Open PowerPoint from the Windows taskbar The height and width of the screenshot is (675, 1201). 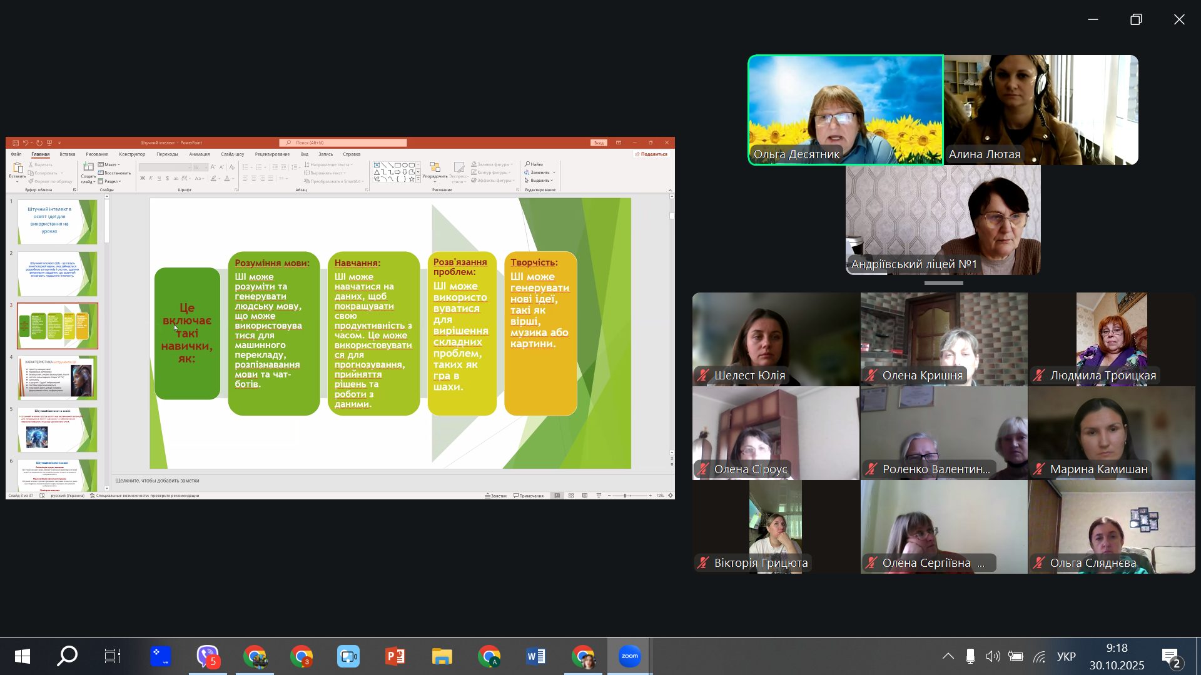(x=395, y=656)
